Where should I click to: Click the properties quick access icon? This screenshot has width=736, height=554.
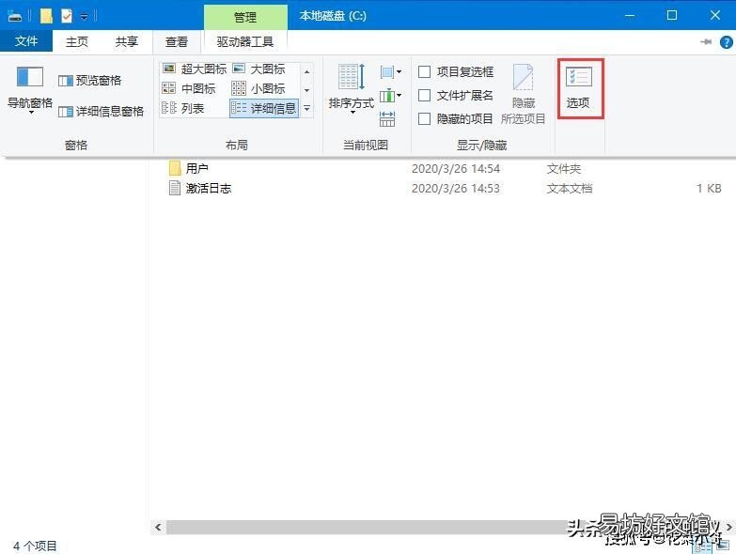[x=67, y=16]
